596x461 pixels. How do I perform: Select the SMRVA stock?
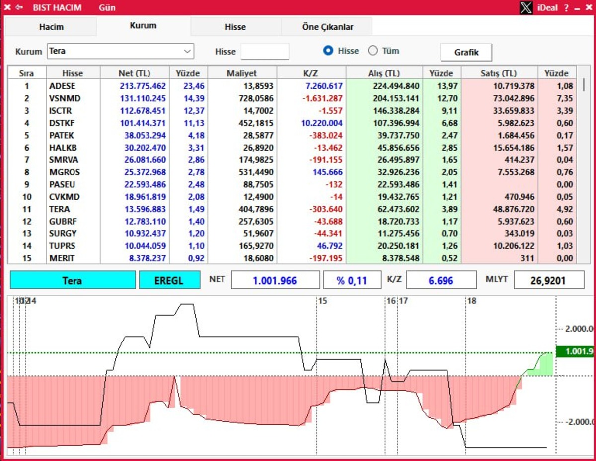[x=64, y=160]
